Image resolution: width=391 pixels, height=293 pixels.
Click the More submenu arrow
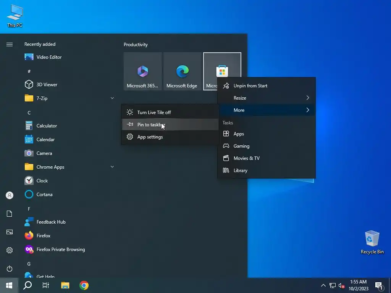pyautogui.click(x=308, y=110)
